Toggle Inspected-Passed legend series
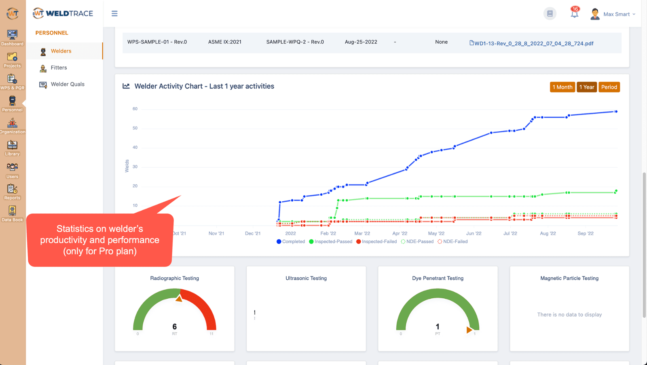 click(330, 242)
